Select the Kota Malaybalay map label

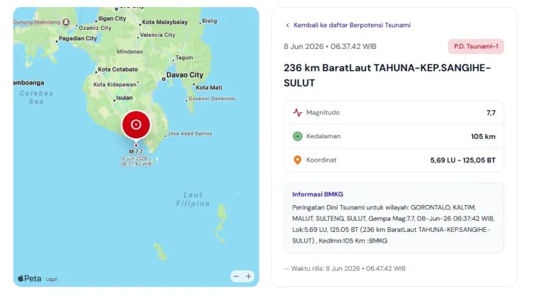pos(165,22)
